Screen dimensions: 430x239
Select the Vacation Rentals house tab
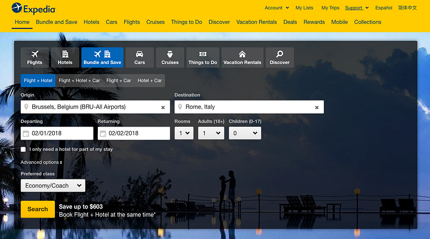(x=242, y=57)
